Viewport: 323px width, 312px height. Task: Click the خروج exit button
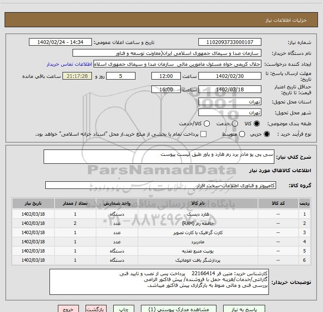[68, 309]
